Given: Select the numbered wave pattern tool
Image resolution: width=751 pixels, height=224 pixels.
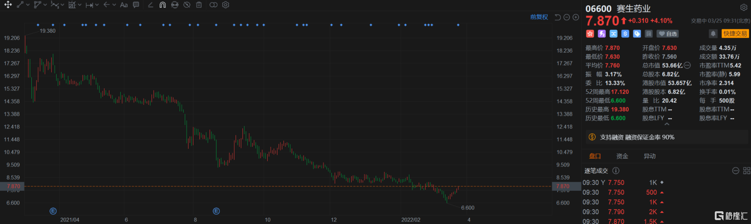Looking at the screenshot, I should coord(54,5).
